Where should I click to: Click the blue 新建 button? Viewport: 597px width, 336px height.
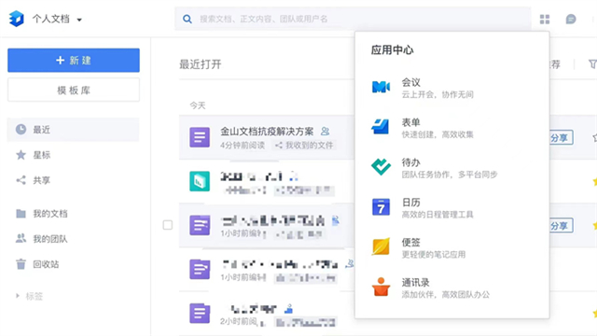74,60
